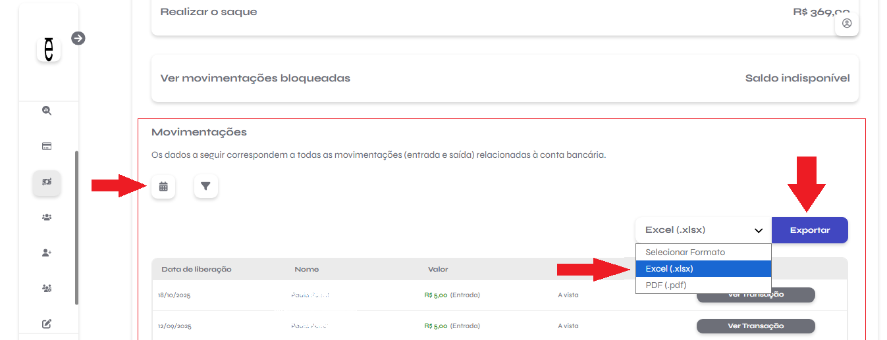
Task: Click the app logo in the sidebar
Action: pyautogui.click(x=49, y=49)
